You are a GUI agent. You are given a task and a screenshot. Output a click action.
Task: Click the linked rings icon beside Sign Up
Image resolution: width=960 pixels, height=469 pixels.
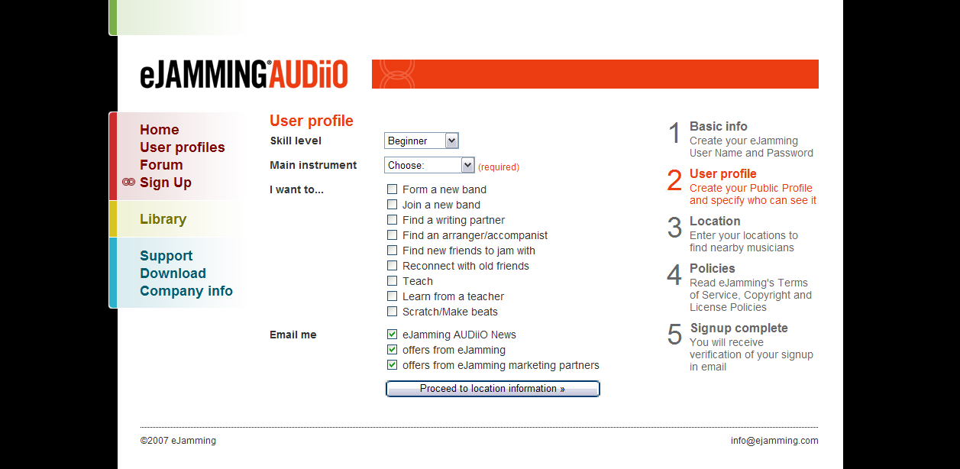pyautogui.click(x=128, y=183)
